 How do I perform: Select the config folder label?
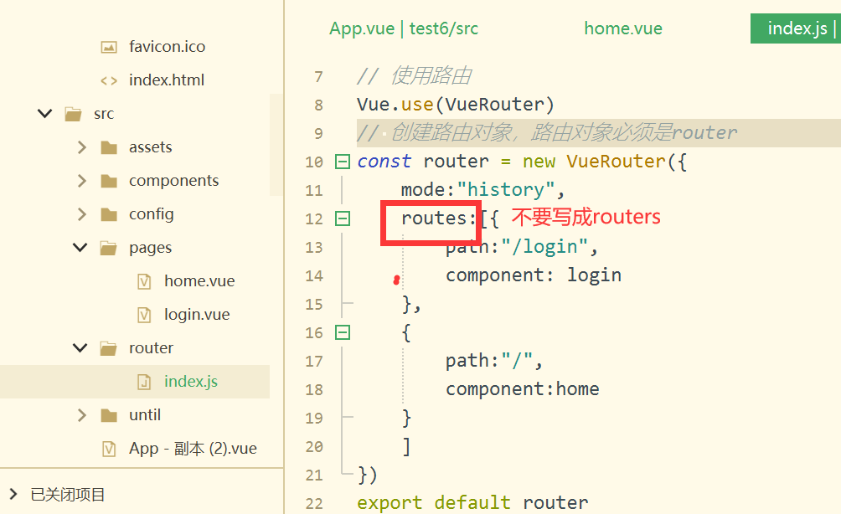[x=152, y=214]
